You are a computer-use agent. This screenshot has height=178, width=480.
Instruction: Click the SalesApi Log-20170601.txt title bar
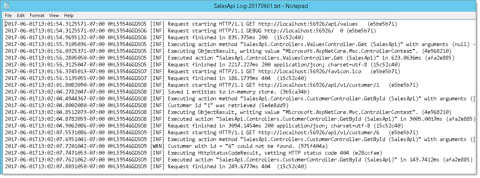[x=240, y=6]
